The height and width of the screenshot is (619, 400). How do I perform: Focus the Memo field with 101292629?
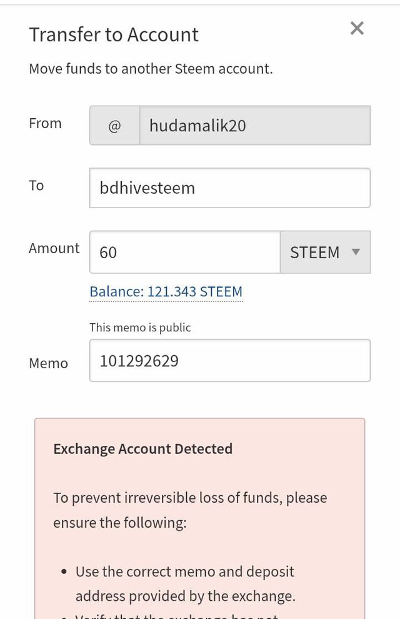click(229, 360)
